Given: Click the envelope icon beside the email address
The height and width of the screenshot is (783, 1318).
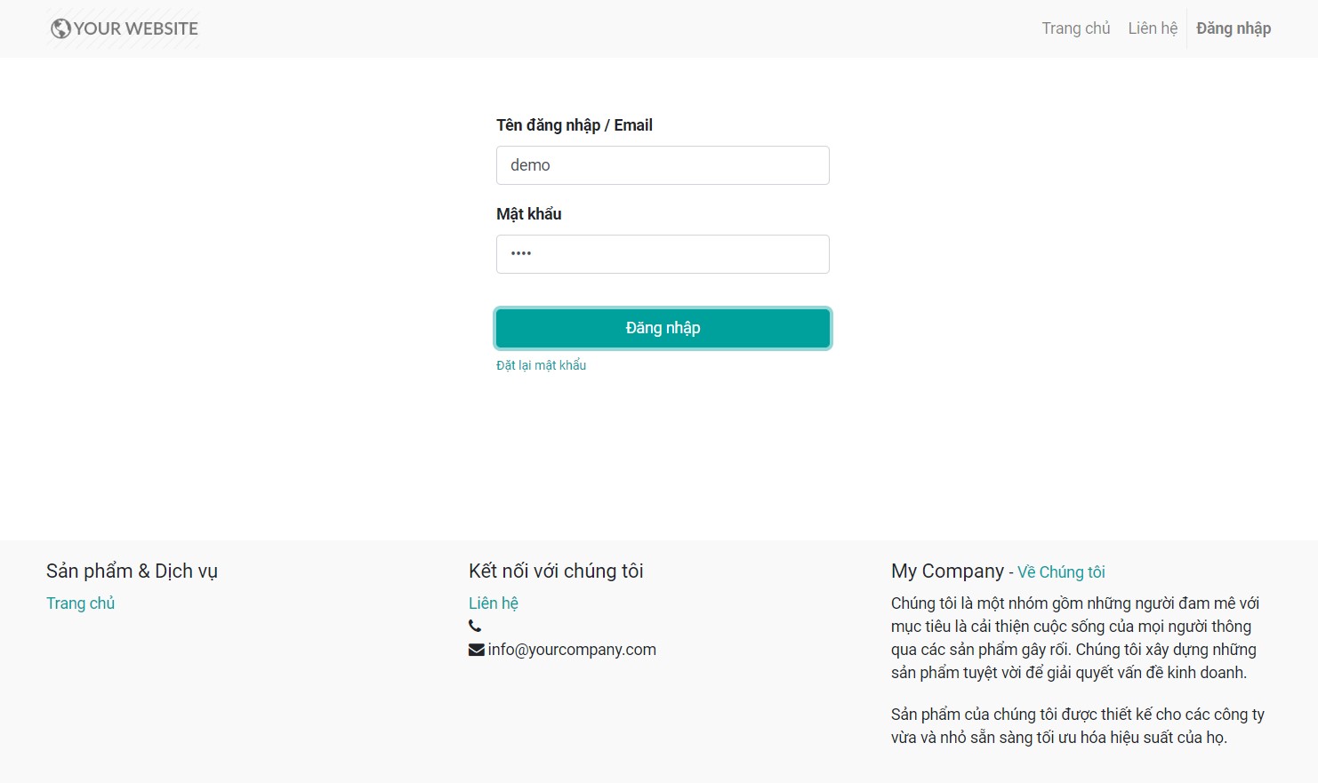Looking at the screenshot, I should tap(477, 650).
